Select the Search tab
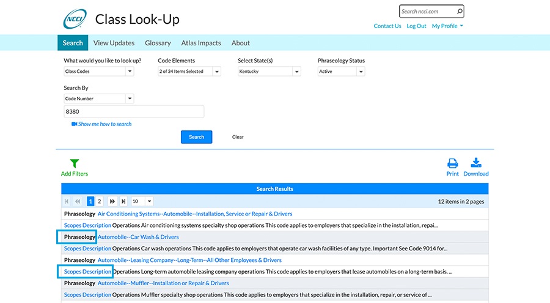Viewport: 550px width, 303px height. coord(73,43)
